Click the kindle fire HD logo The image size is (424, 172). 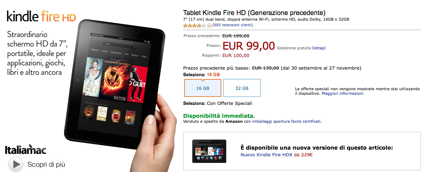[x=41, y=16]
